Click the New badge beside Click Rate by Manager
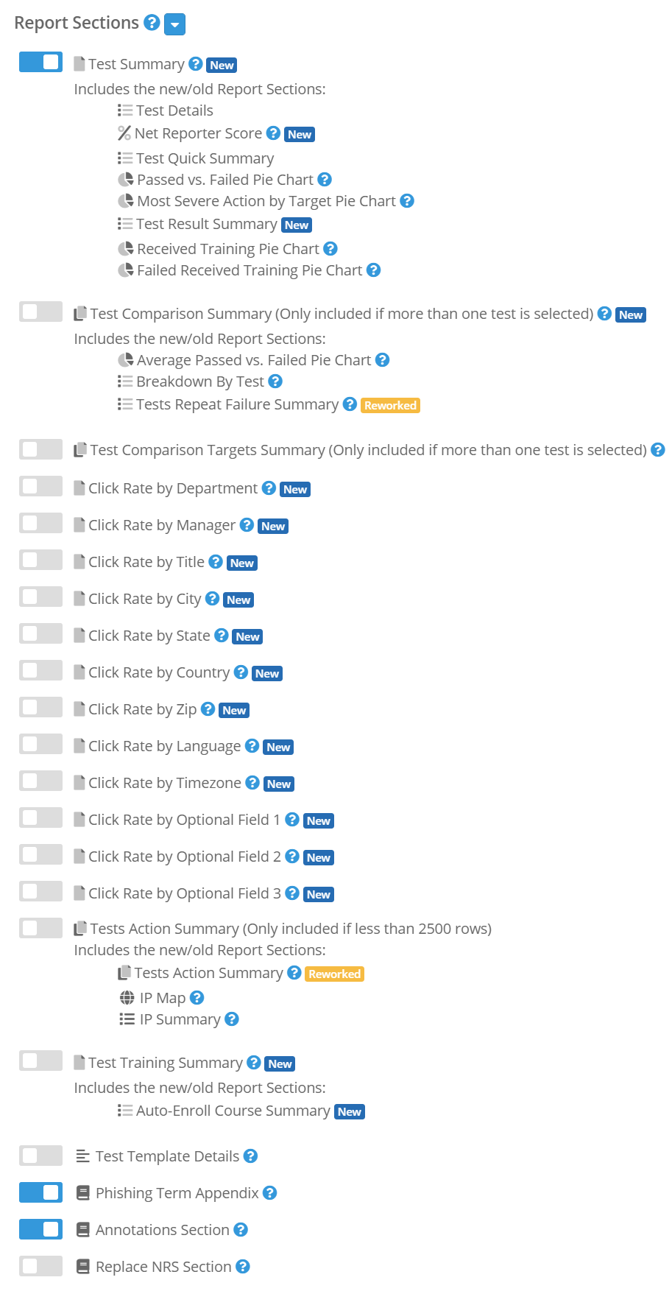Viewport: 672px width, 1294px height. coord(273,527)
